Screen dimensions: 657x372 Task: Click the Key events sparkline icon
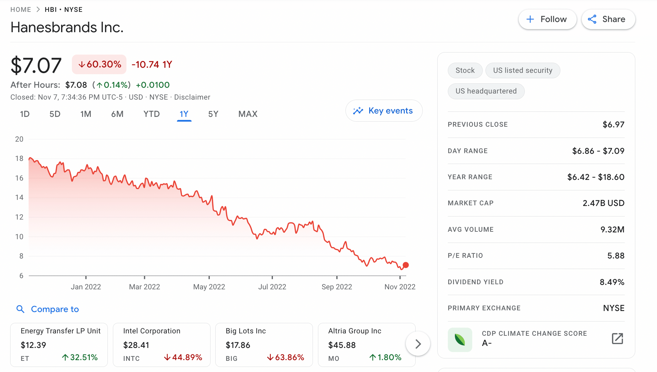[x=358, y=111]
